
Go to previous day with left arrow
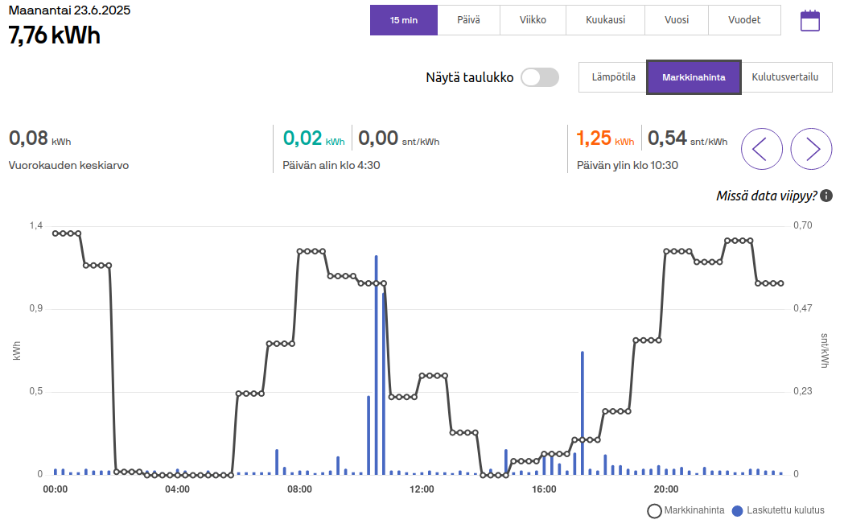pos(761,149)
